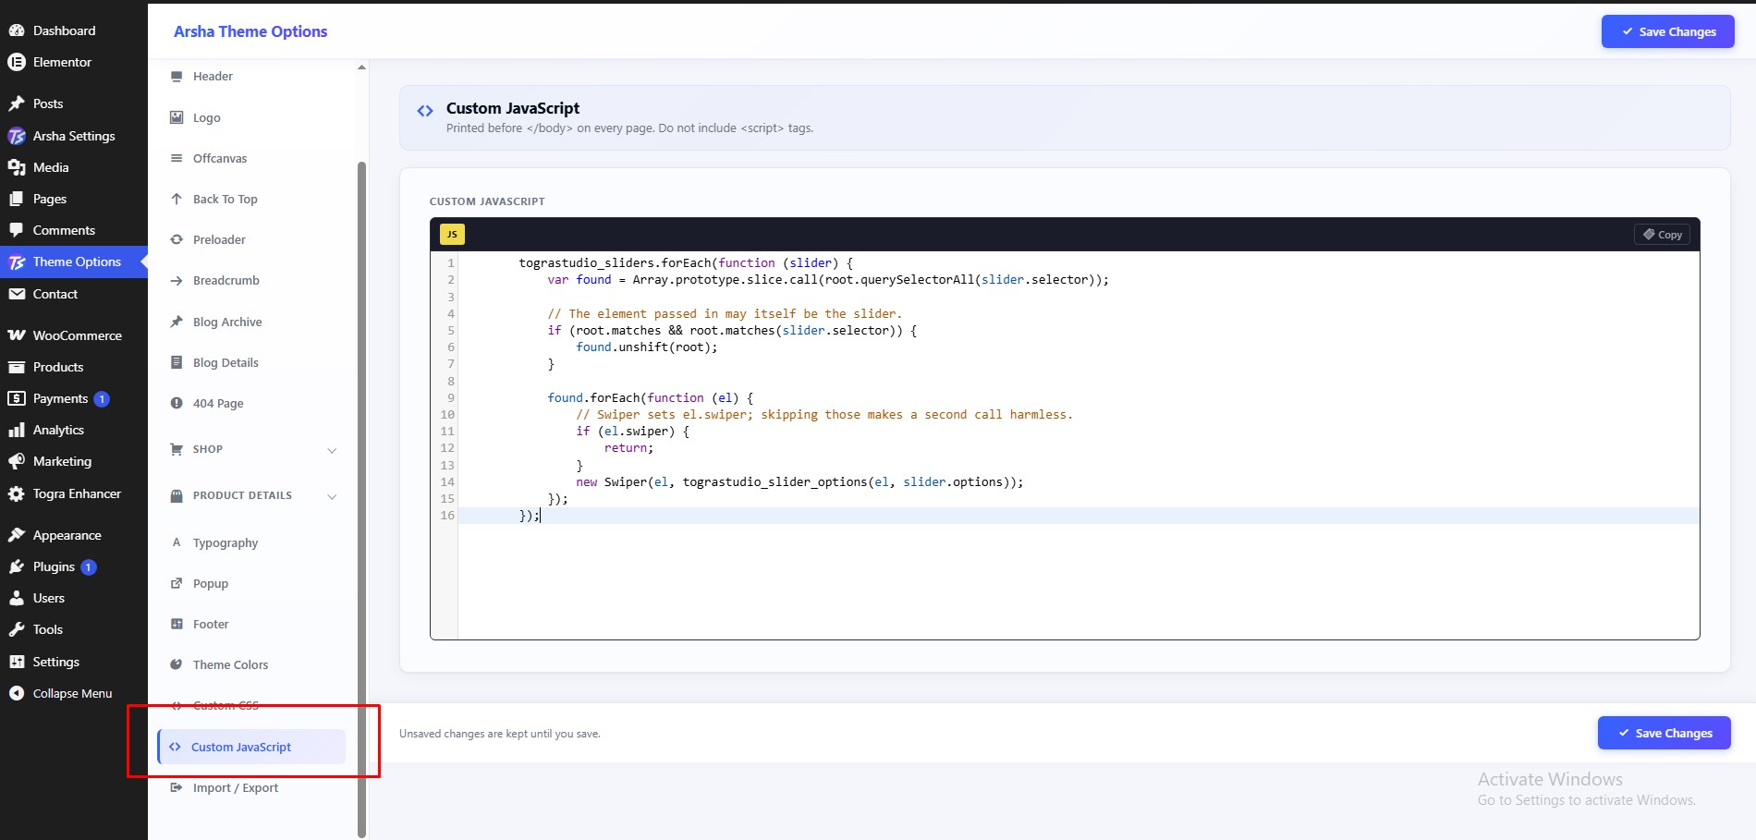Screen dimensions: 1756x840
Task: Click the options sidebar scrollbar
Action: click(x=361, y=499)
